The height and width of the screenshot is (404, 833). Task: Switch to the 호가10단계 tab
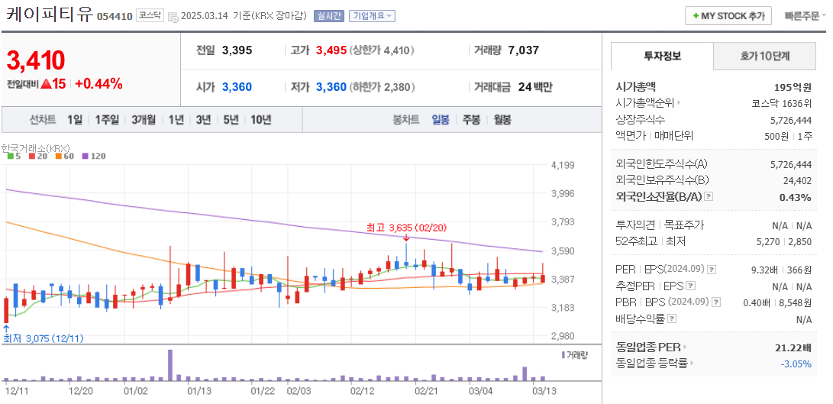pos(764,56)
